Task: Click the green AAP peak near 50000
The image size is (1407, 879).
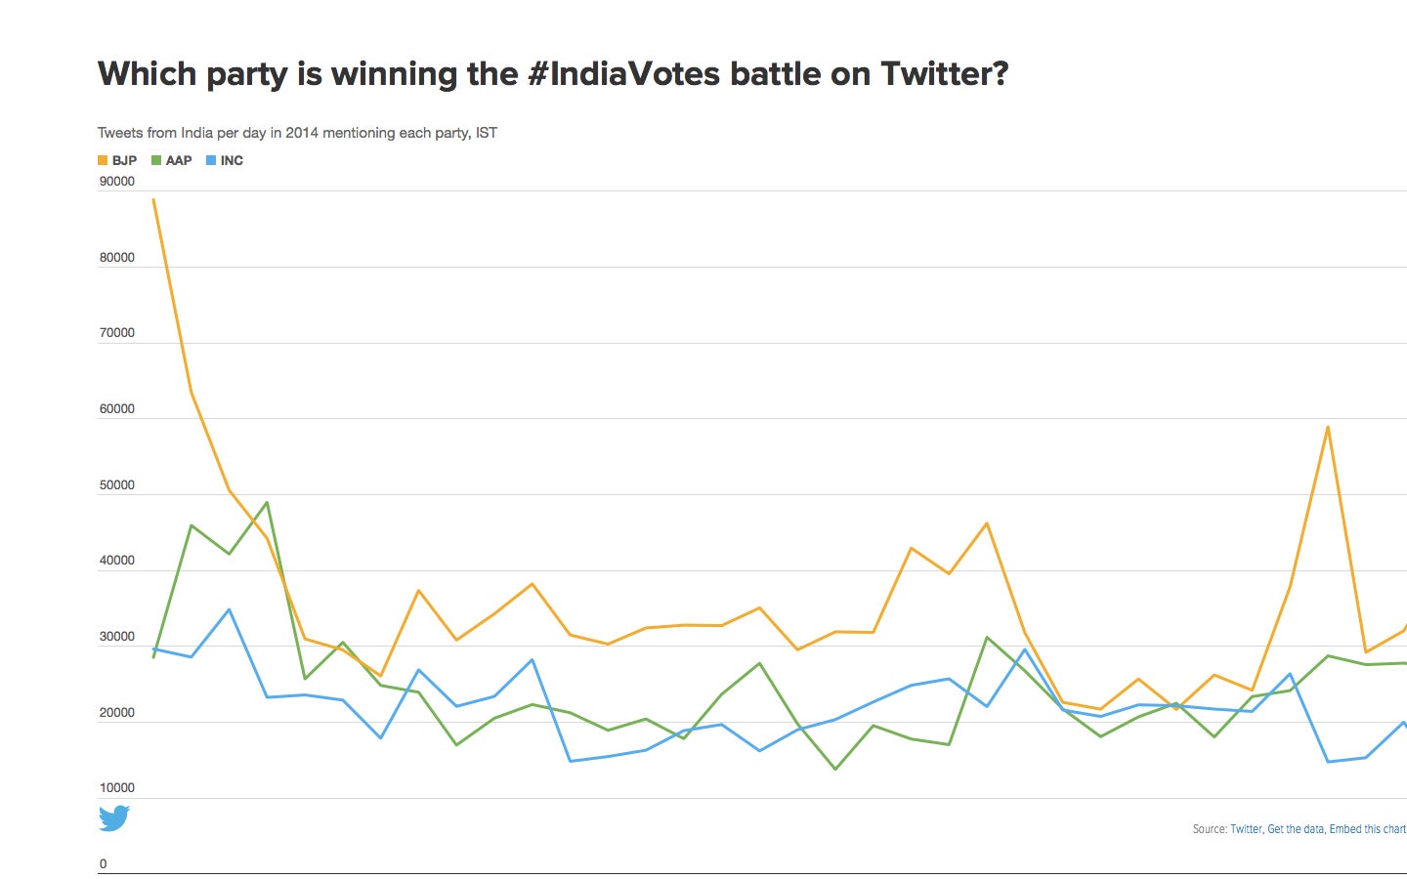Action: [x=267, y=502]
